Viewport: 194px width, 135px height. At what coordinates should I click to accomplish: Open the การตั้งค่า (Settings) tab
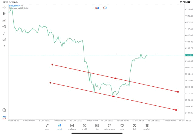point(147,127)
